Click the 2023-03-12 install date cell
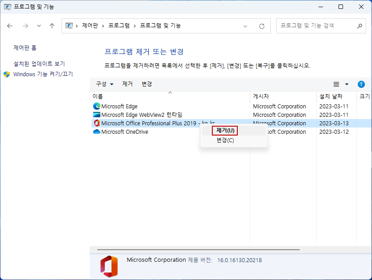The image size is (372, 280). (334, 132)
